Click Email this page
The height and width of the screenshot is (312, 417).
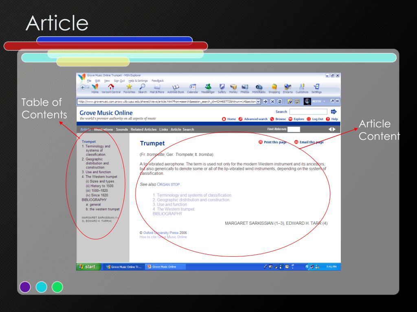tap(309, 142)
